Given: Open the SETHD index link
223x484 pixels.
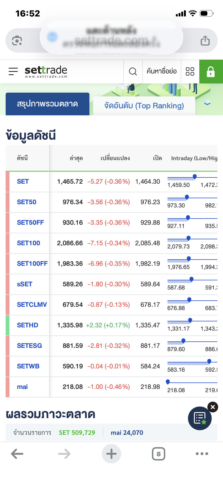Looking at the screenshot, I should [27, 325].
